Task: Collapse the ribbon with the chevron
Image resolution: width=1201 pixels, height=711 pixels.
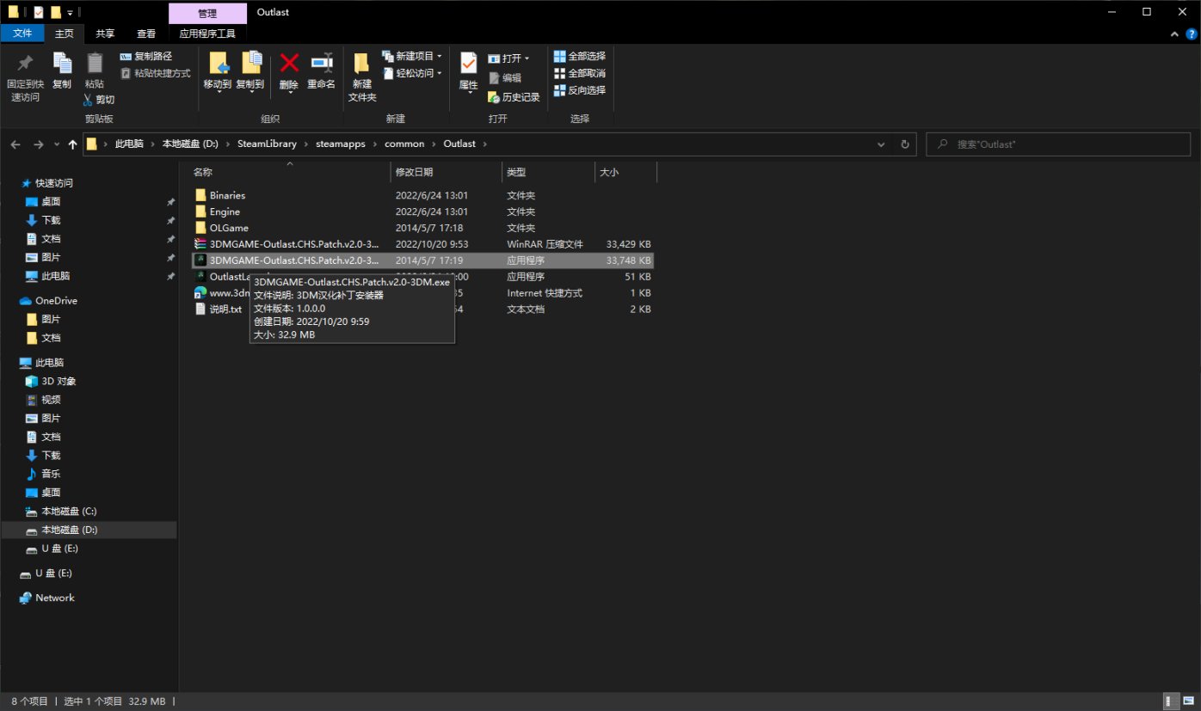Action: [x=1175, y=34]
